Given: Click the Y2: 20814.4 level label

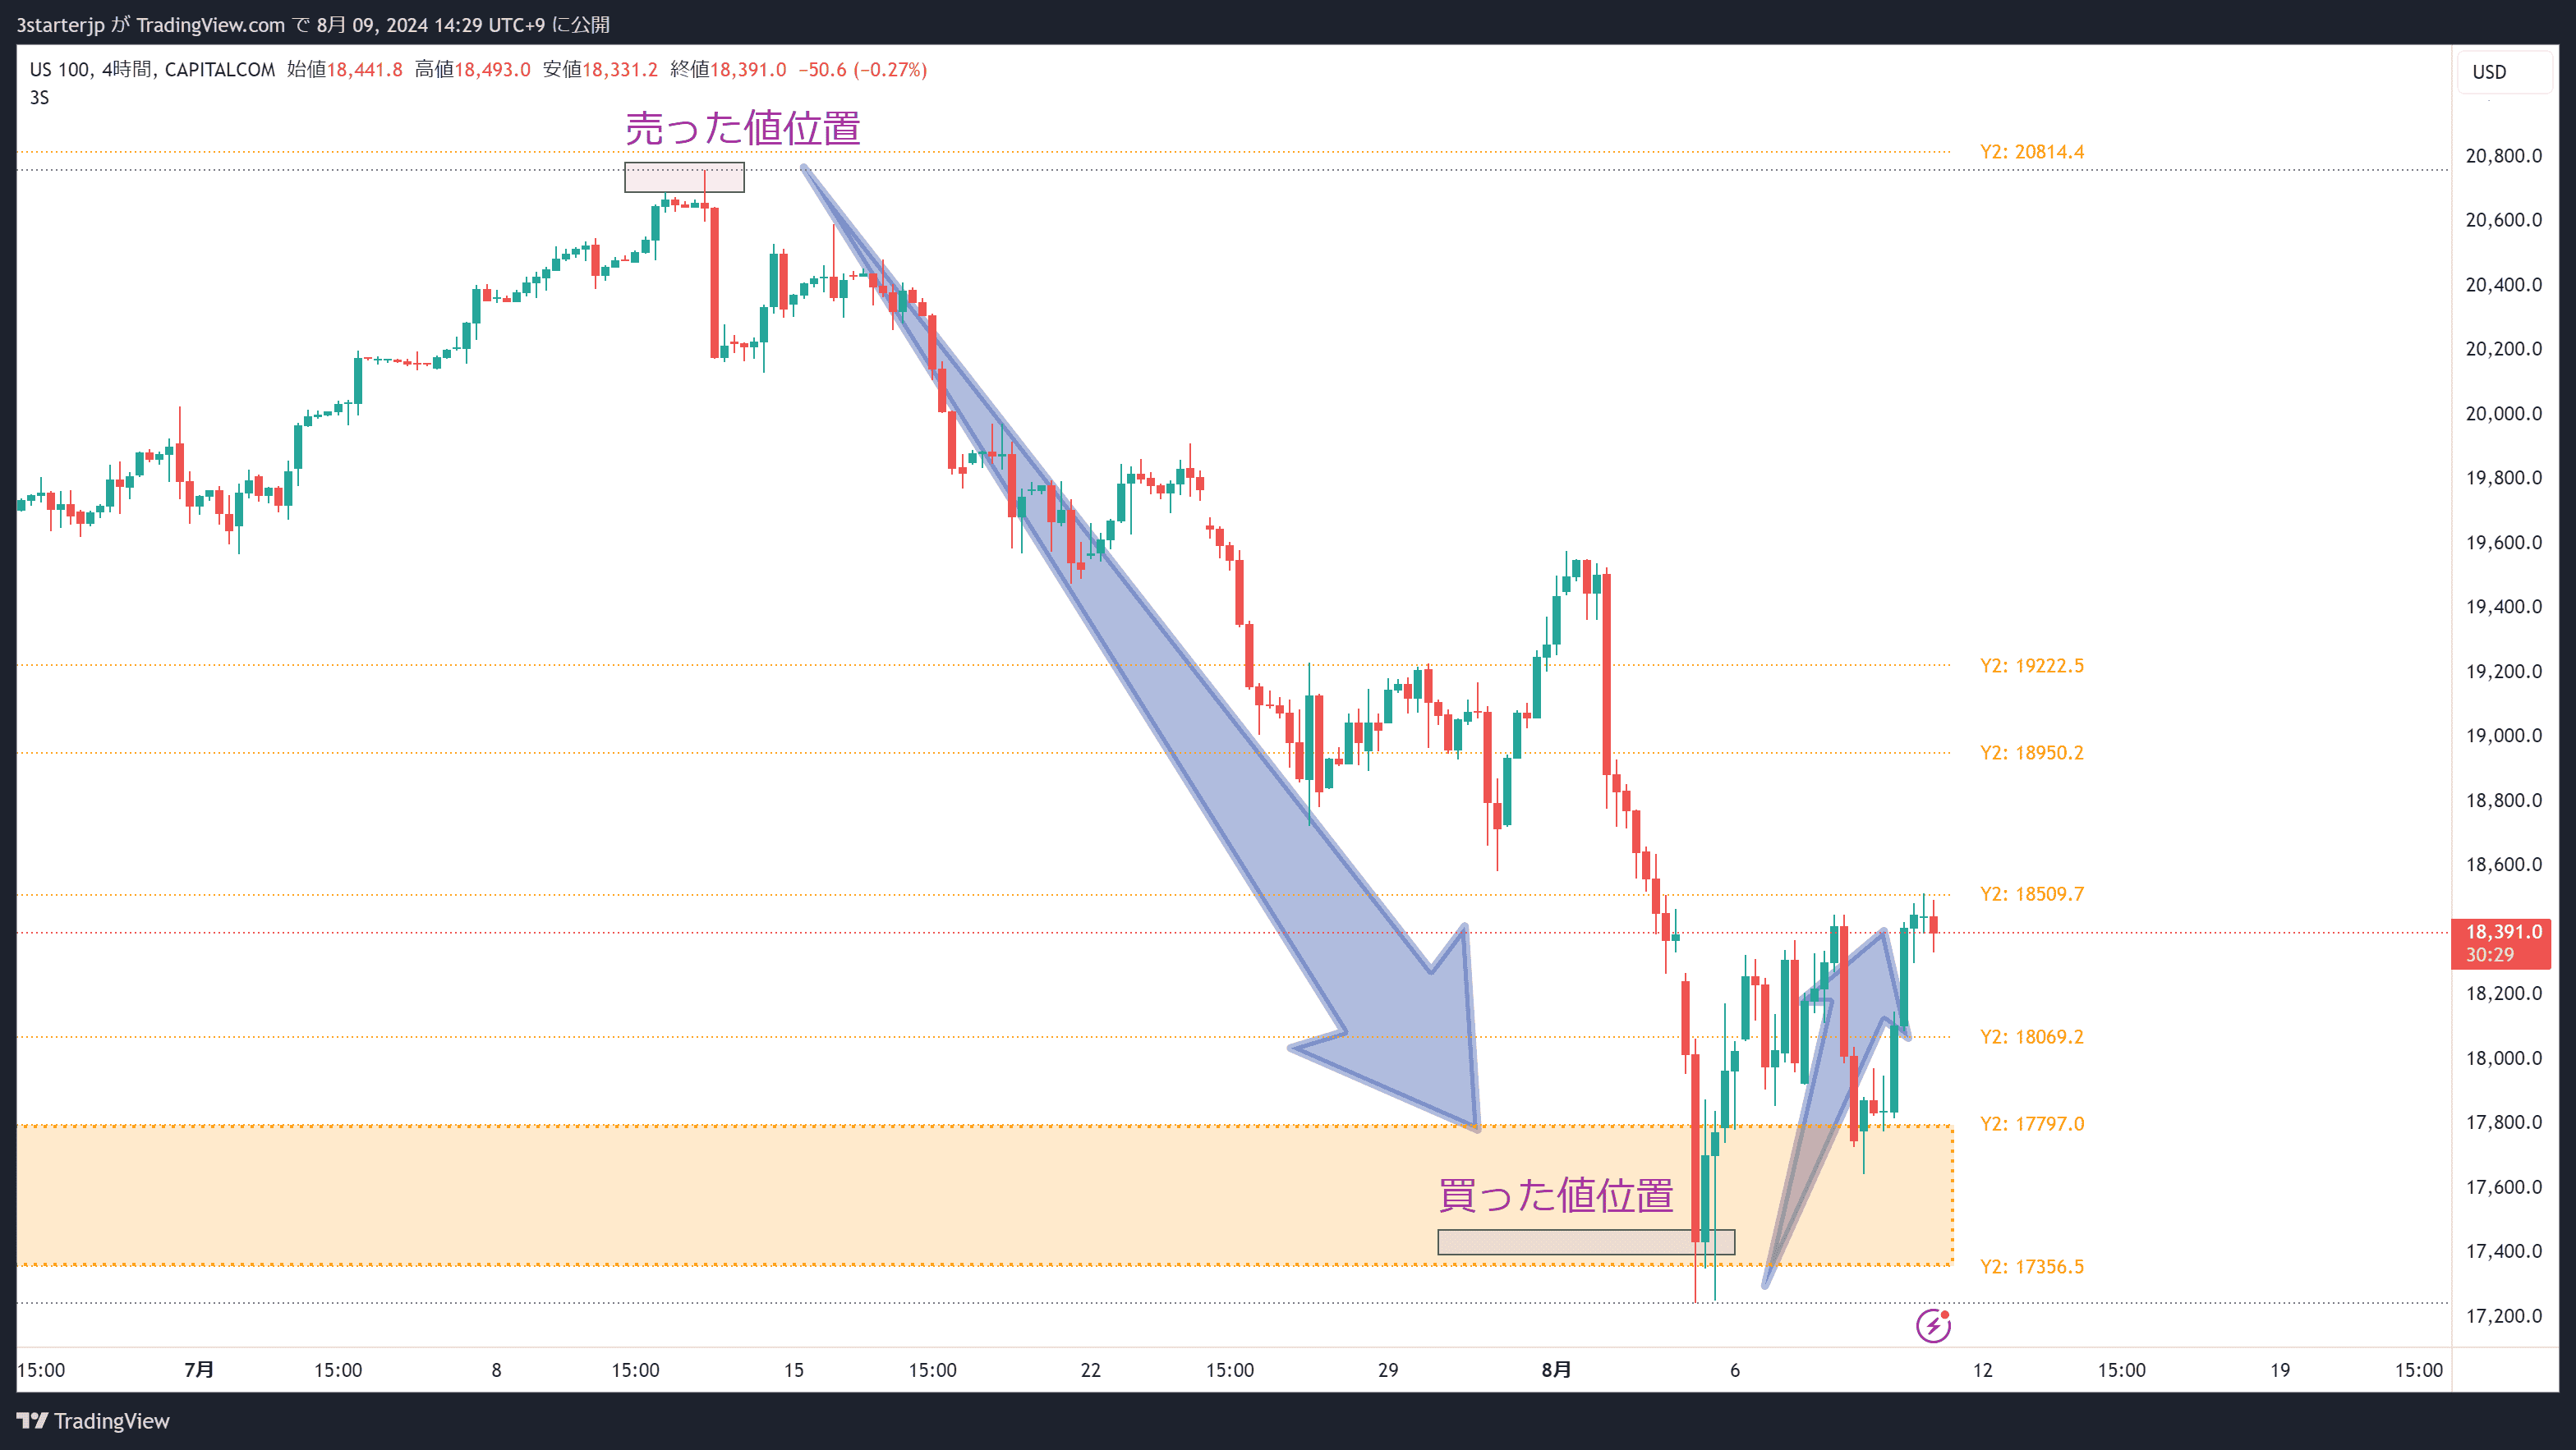Looking at the screenshot, I should (2031, 152).
